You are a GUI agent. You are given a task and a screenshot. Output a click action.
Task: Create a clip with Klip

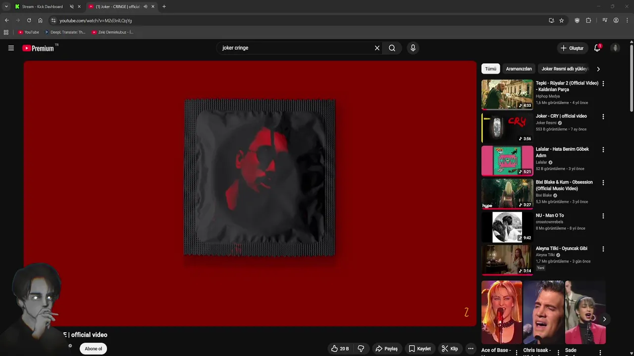coord(450,349)
